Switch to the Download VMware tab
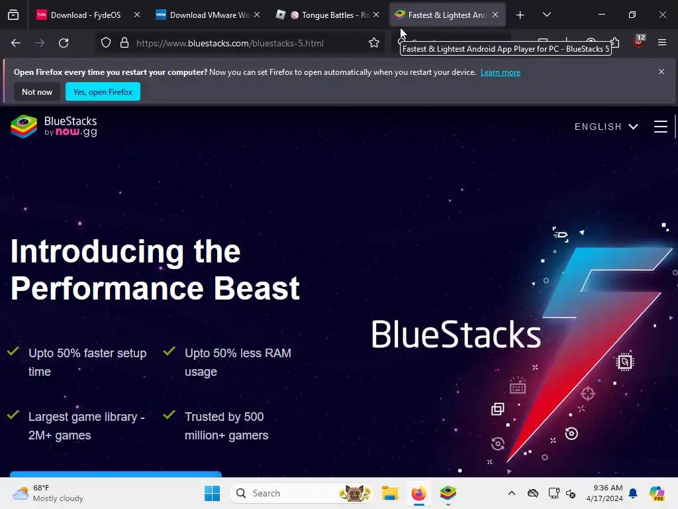The width and height of the screenshot is (678, 509). (x=210, y=15)
